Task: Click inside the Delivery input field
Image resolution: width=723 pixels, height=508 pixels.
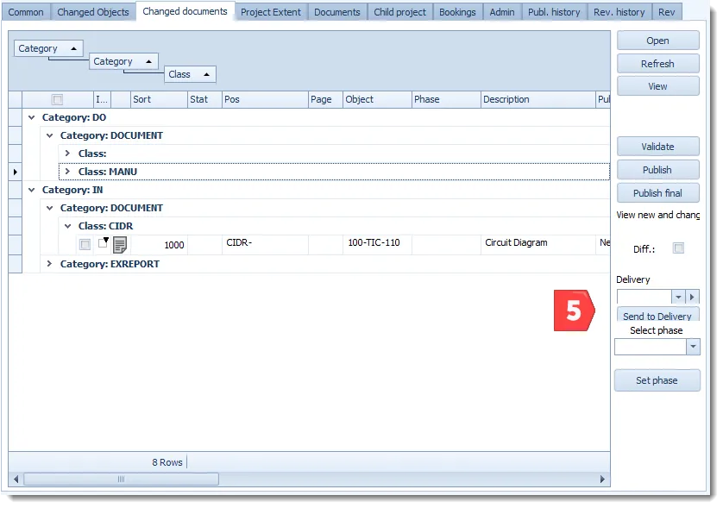Action: [644, 297]
